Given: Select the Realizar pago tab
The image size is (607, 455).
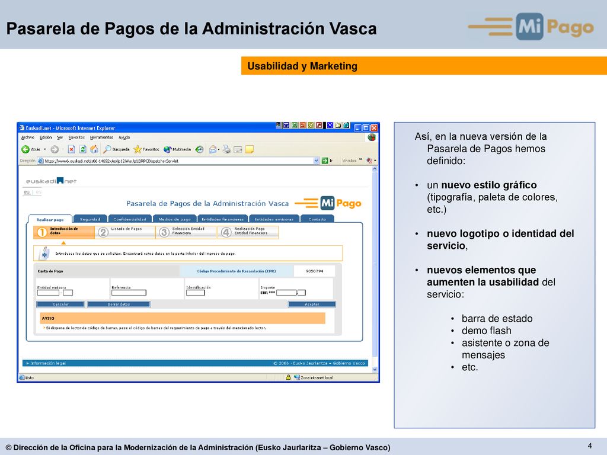Looking at the screenshot, I should point(50,219).
